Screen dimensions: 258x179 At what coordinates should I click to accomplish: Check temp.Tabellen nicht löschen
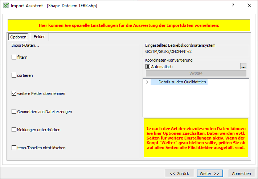pos(14,148)
